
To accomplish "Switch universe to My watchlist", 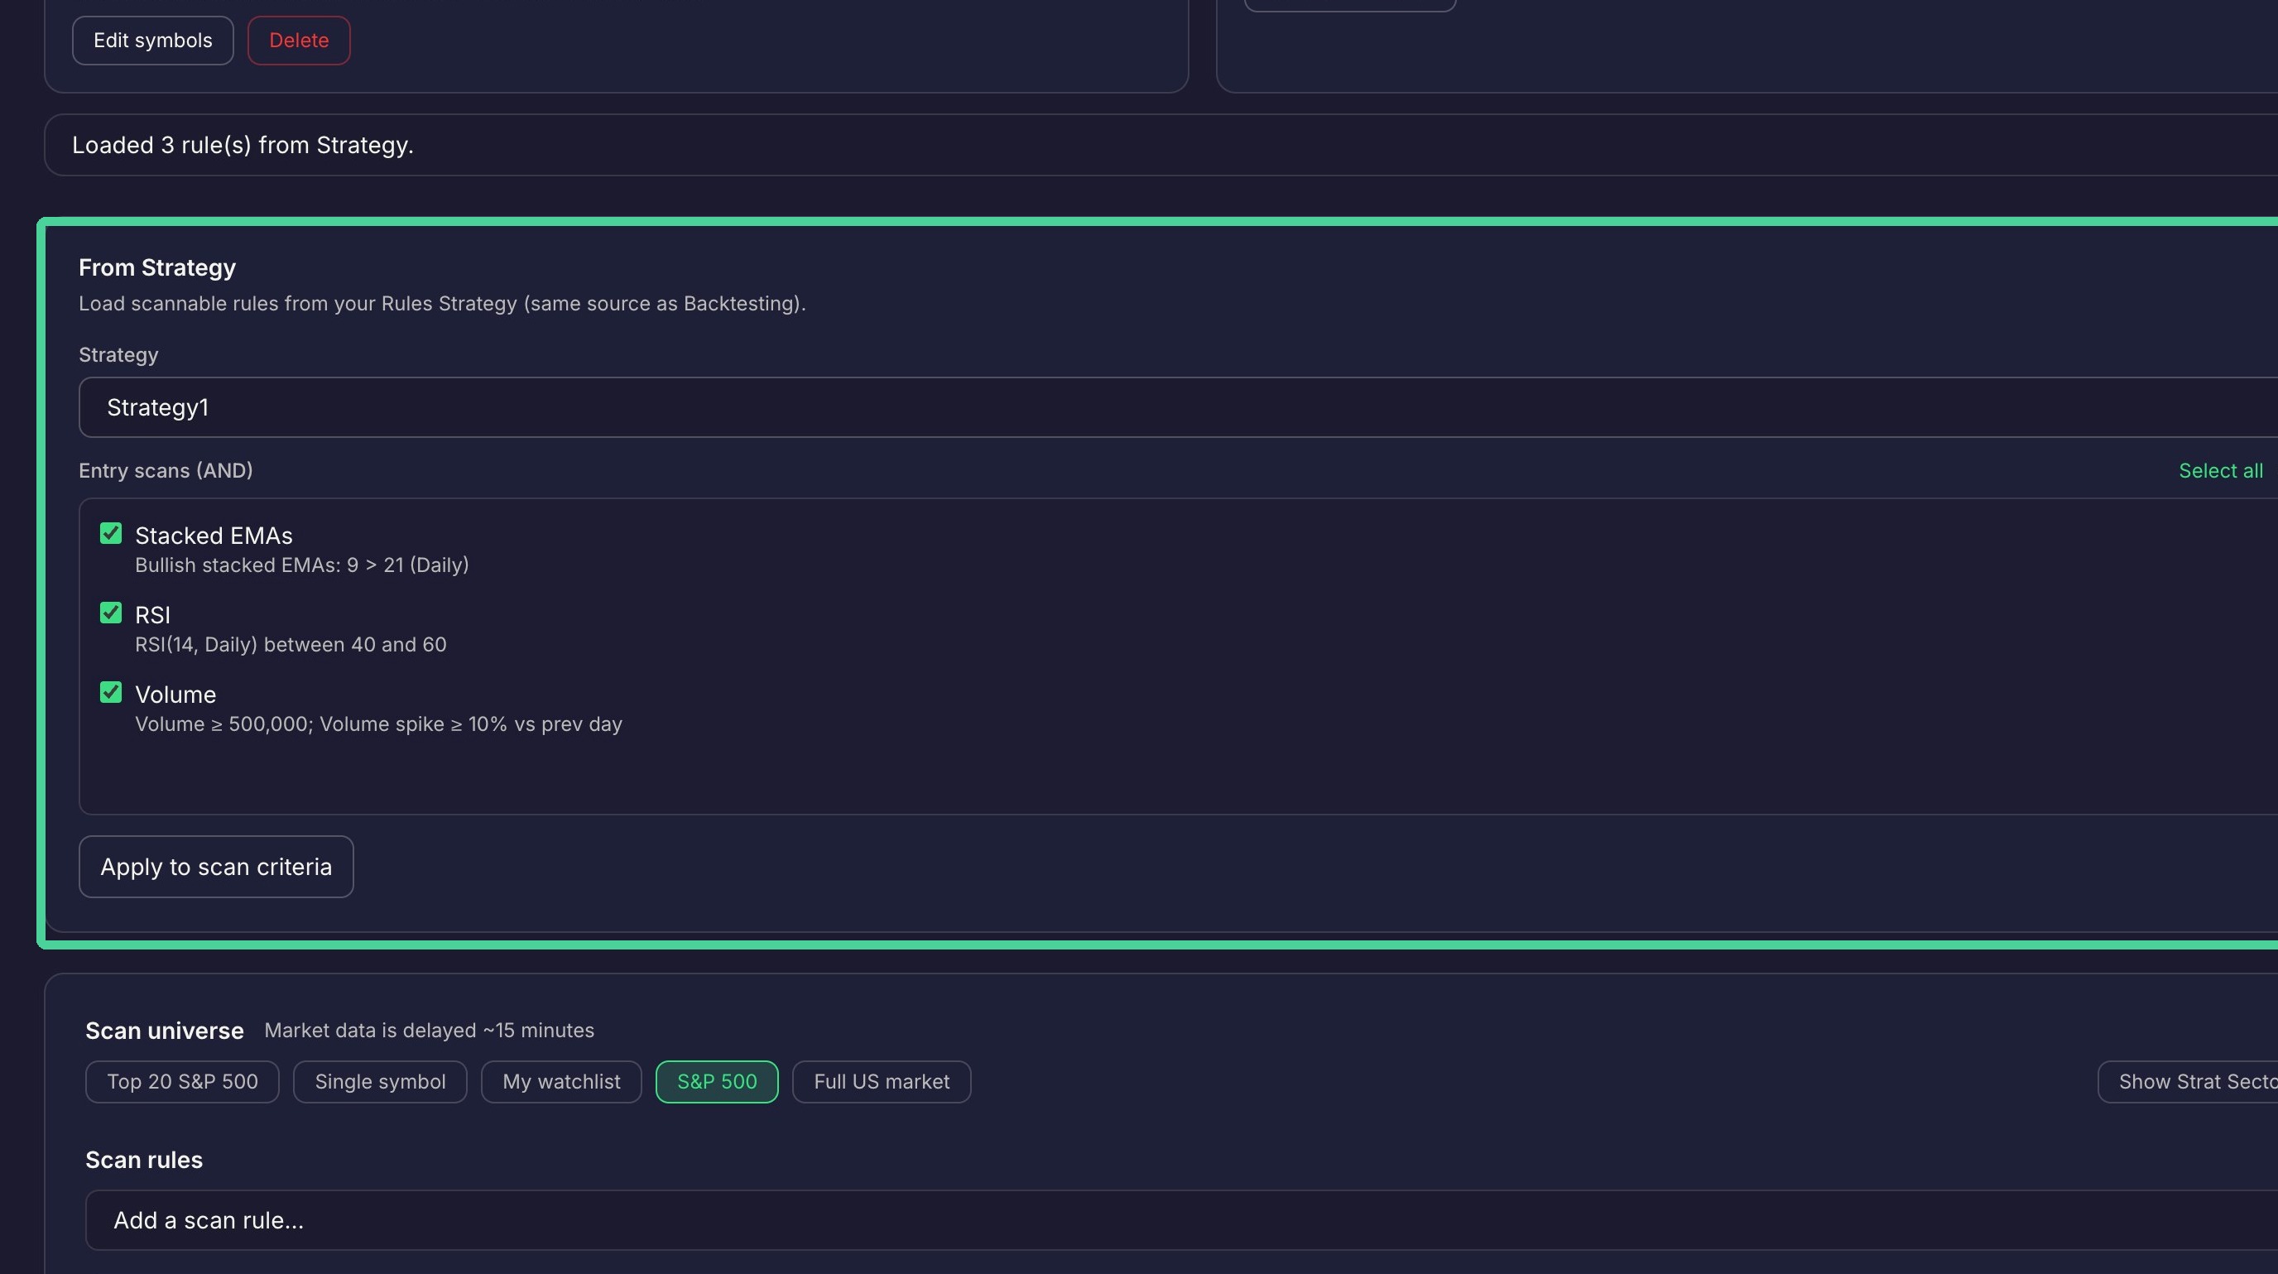I will pos(561,1081).
